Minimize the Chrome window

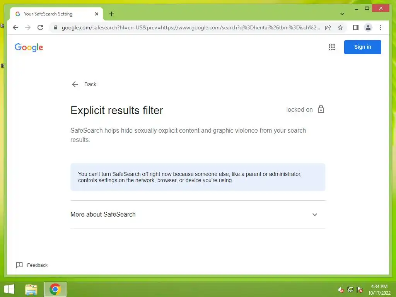pos(356,9)
